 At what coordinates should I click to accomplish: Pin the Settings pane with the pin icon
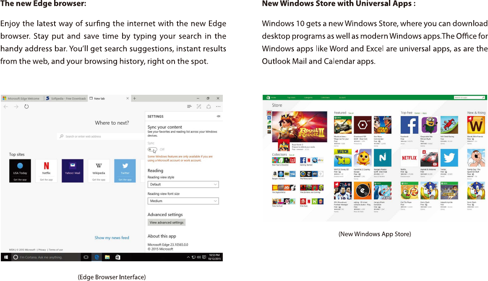(219, 116)
